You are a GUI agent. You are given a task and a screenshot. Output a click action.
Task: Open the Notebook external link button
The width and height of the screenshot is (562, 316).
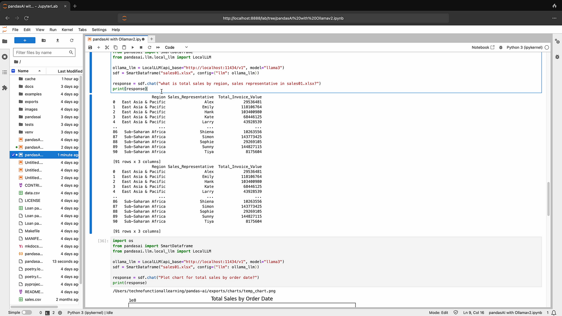(x=483, y=47)
